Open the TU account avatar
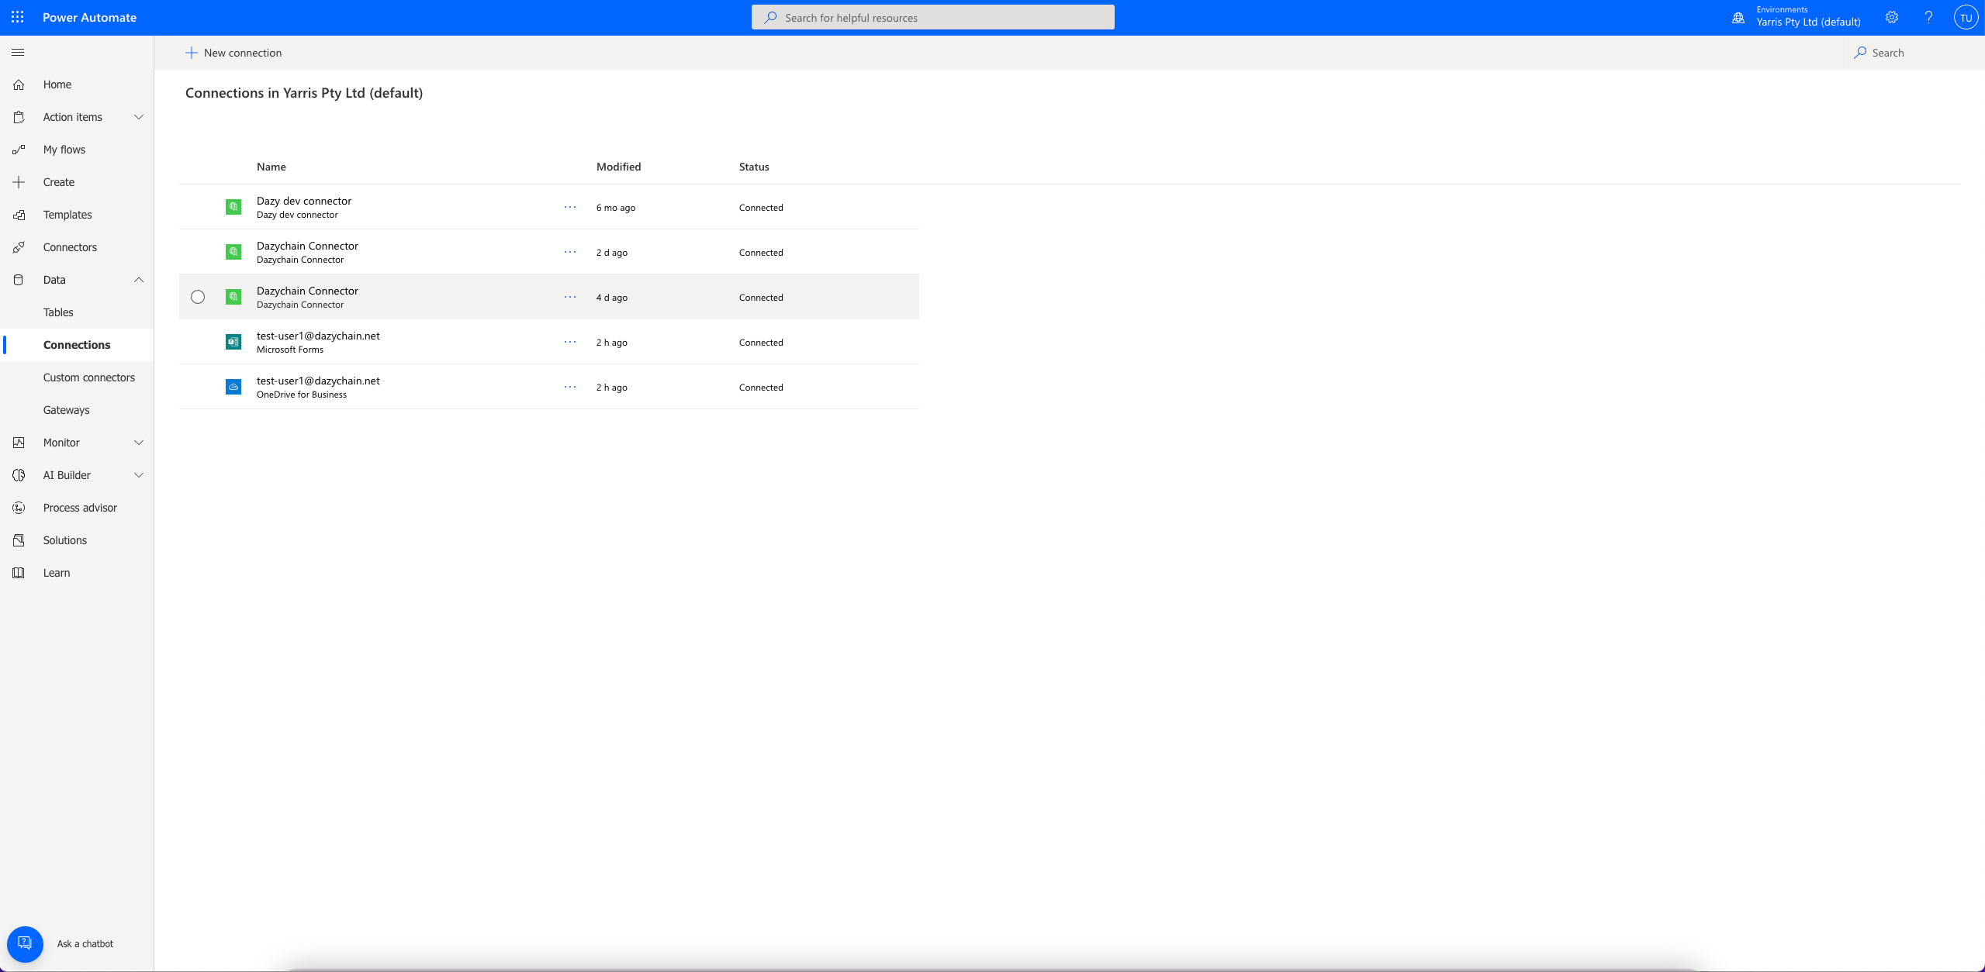The width and height of the screenshot is (1985, 972). click(1966, 17)
